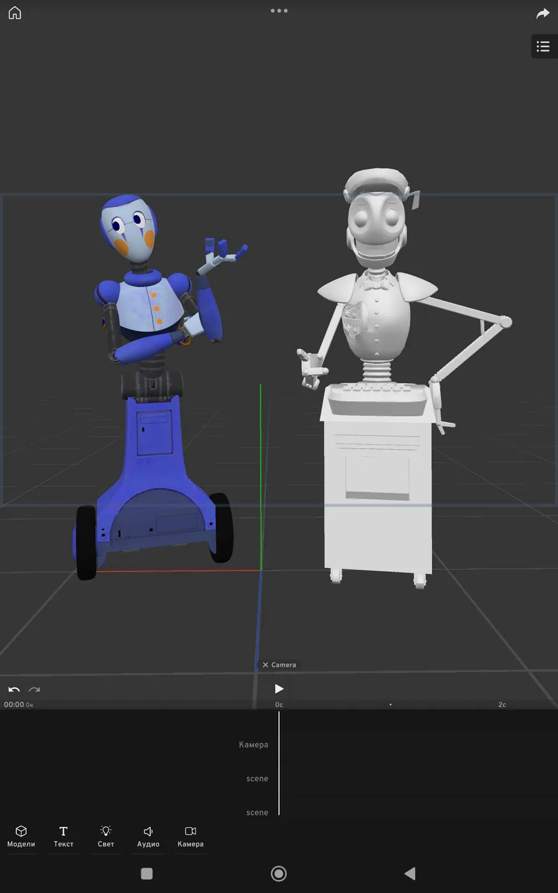
Task: Tap the share arrow icon
Action: click(x=543, y=13)
